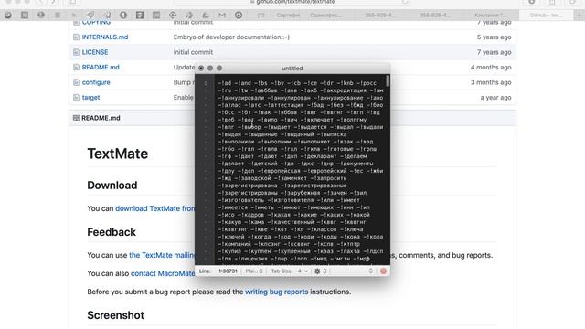The width and height of the screenshot is (585, 329).
Task: Open README.md in the file list
Action: click(x=101, y=67)
